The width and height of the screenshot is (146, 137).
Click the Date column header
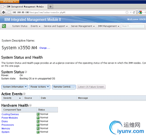pyautogui.click(x=58, y=98)
